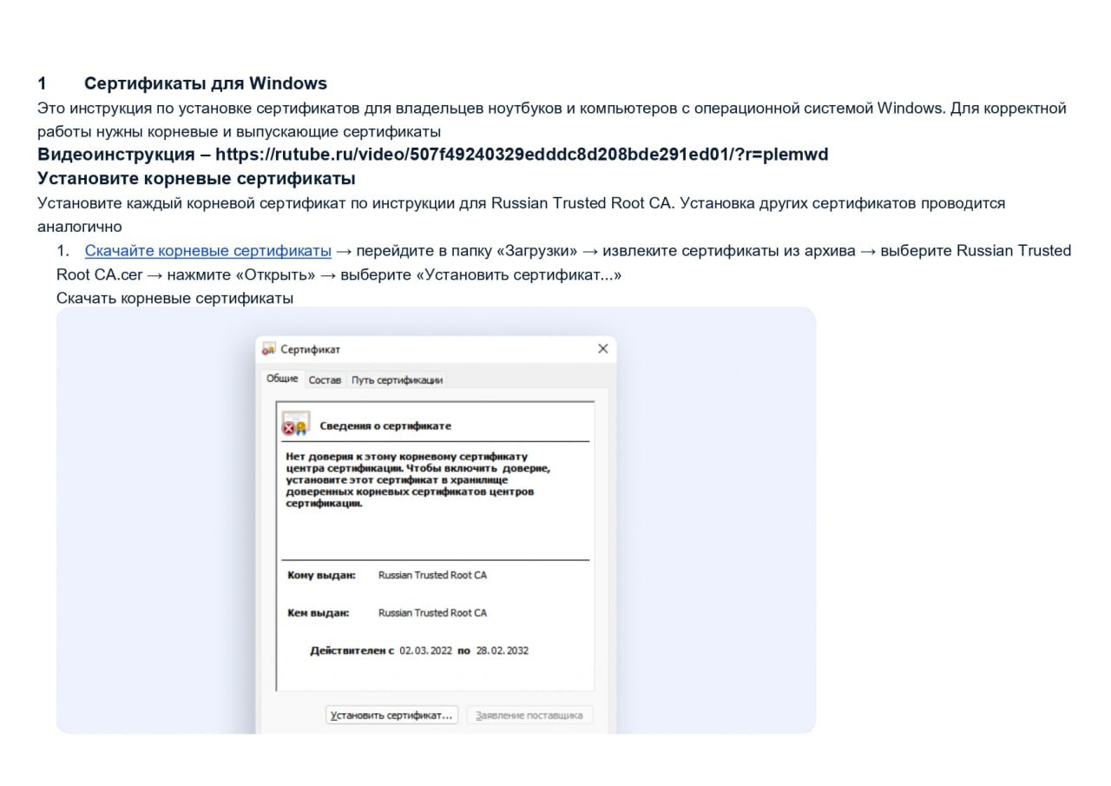Image resolution: width=1111 pixels, height=786 pixels.
Task: Click "Установить сертификат..." button
Action: tap(391, 716)
